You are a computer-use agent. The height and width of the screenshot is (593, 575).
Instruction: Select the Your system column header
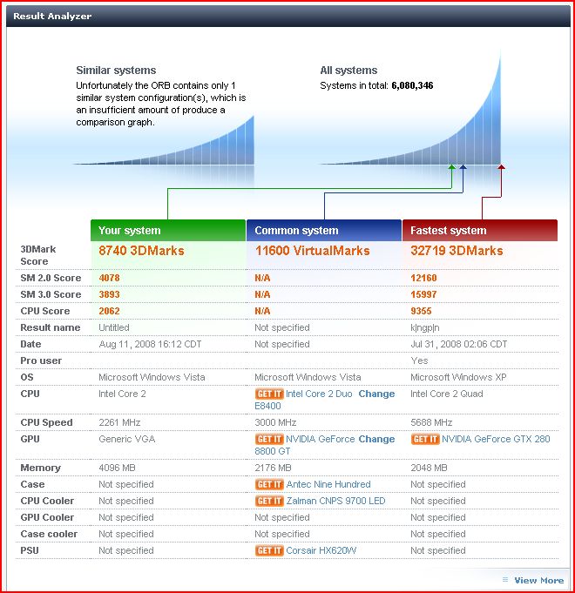pos(168,230)
